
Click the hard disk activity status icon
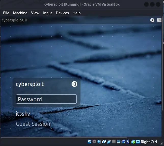click(x=89, y=142)
